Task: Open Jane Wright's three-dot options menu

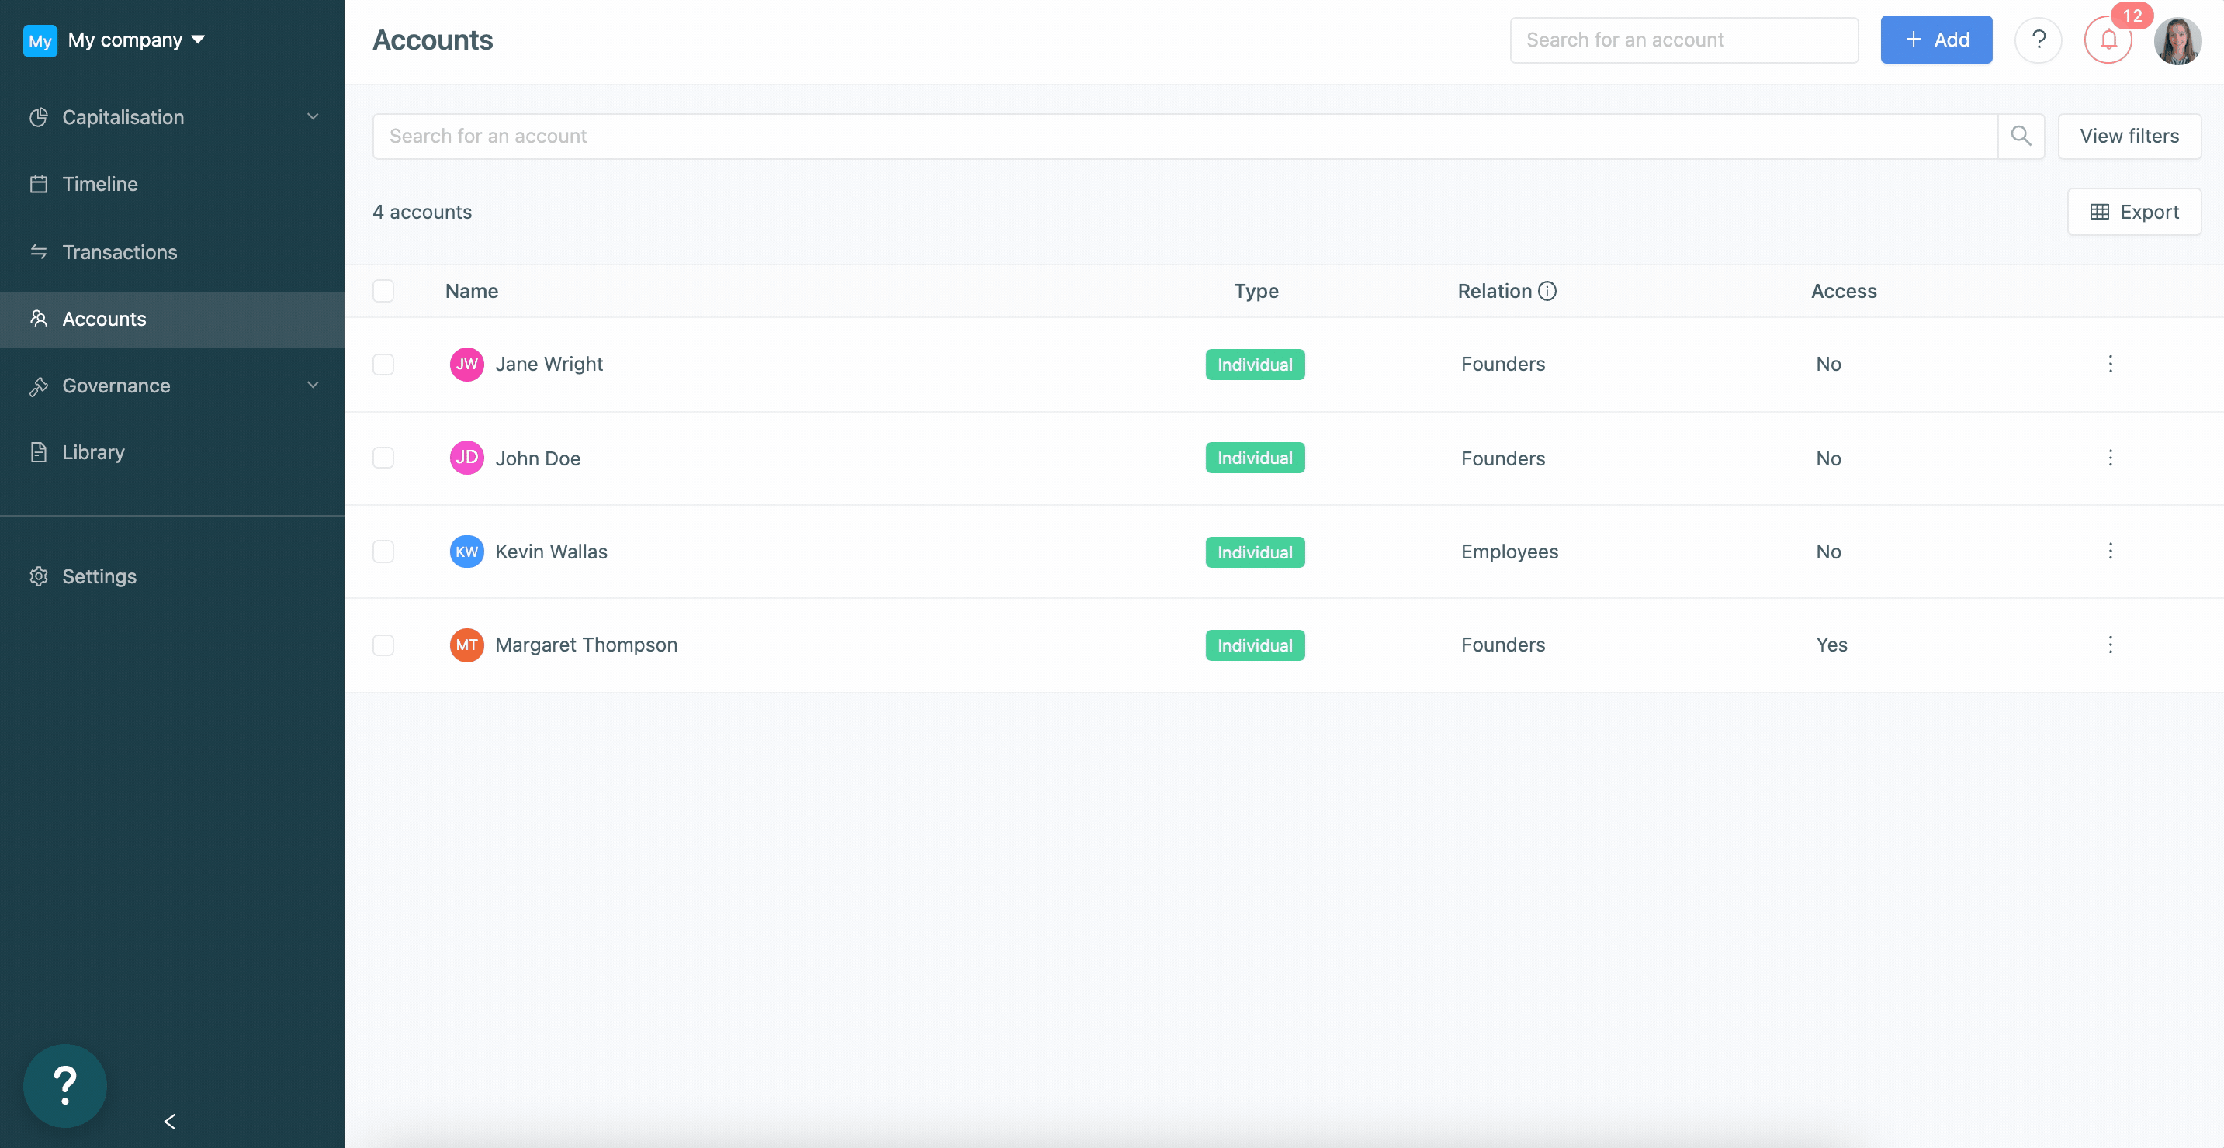Action: [x=2110, y=363]
